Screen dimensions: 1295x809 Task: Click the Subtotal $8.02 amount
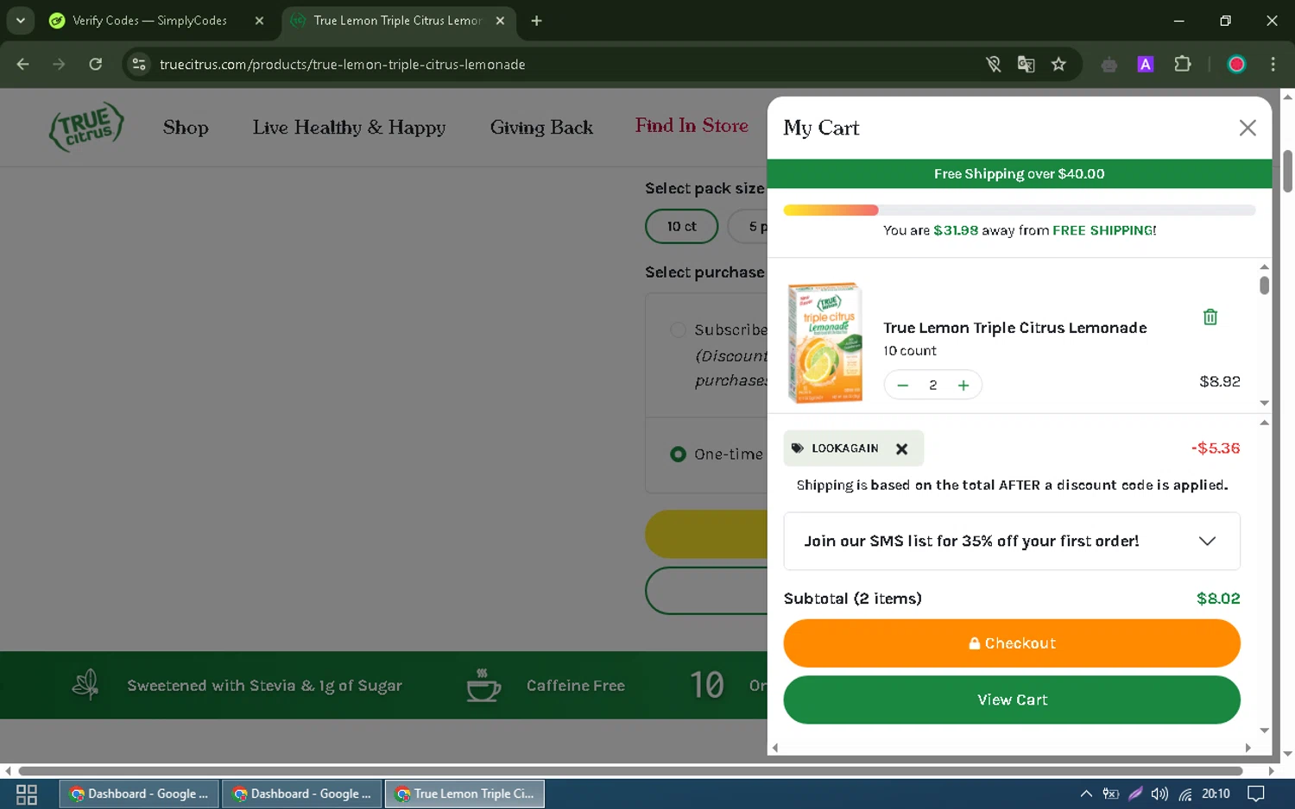pos(1218,599)
